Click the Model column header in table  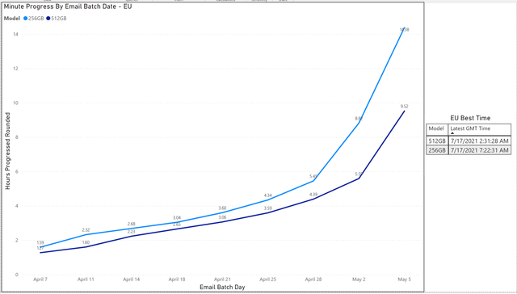pyautogui.click(x=437, y=129)
